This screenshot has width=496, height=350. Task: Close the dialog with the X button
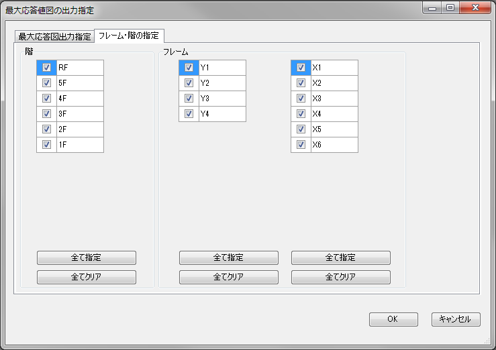(475, 7)
